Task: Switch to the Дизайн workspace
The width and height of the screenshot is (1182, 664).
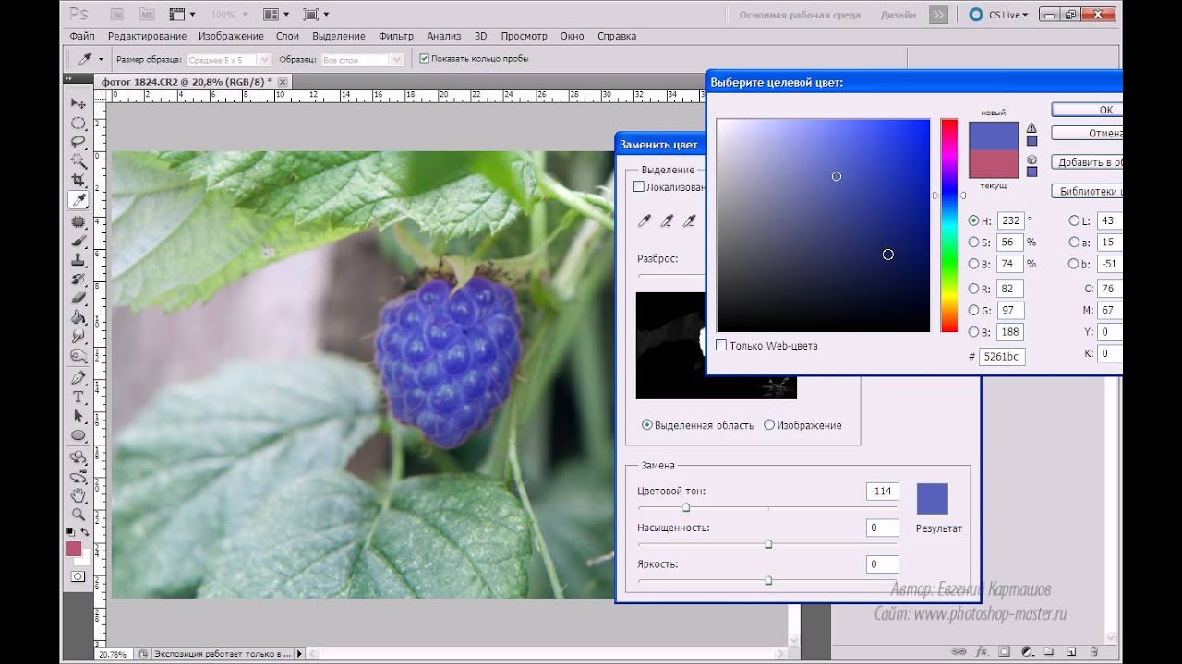Action: pos(899,15)
